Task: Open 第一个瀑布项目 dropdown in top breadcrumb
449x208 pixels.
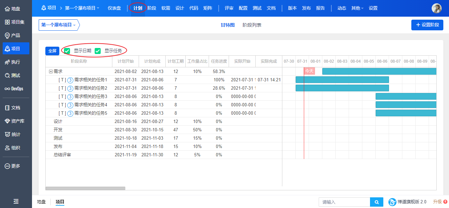Action: point(82,8)
